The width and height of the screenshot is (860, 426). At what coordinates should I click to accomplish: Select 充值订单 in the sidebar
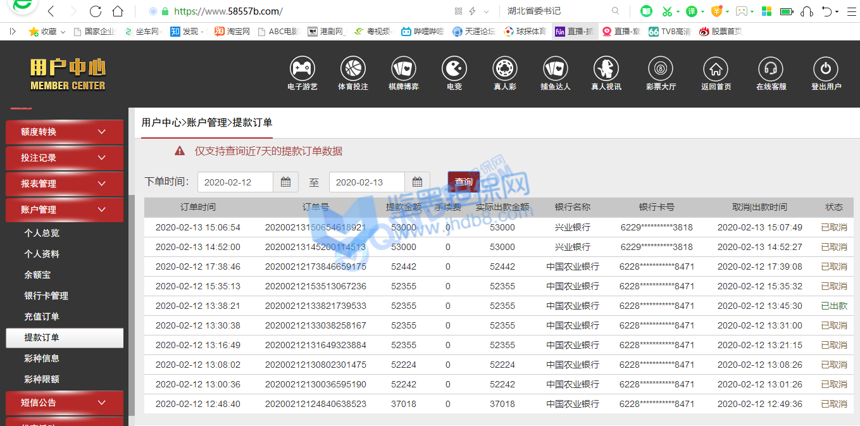click(x=42, y=316)
